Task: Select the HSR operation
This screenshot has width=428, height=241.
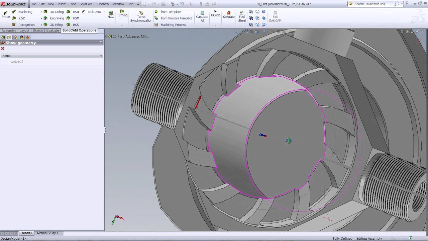Action: tap(73, 12)
